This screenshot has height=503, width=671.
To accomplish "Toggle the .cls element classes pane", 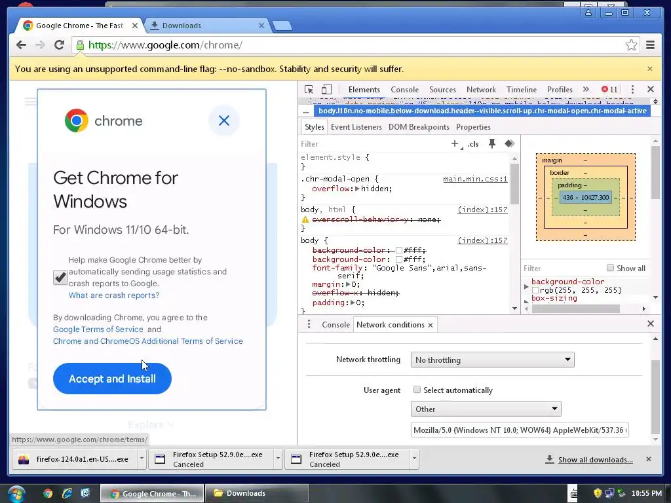I will click(x=473, y=143).
